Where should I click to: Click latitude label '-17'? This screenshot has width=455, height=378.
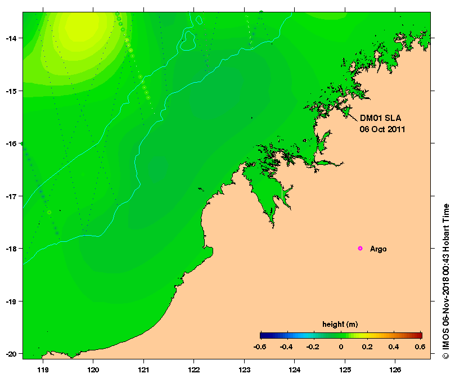click(x=11, y=196)
